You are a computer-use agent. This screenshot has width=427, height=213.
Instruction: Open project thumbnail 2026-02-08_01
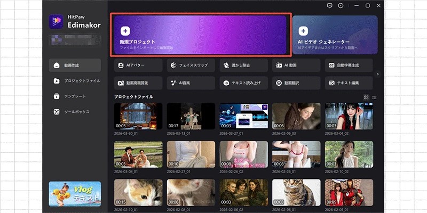191,192
